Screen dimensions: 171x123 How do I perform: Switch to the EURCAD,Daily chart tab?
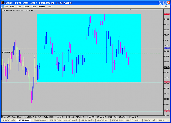click(150, 120)
